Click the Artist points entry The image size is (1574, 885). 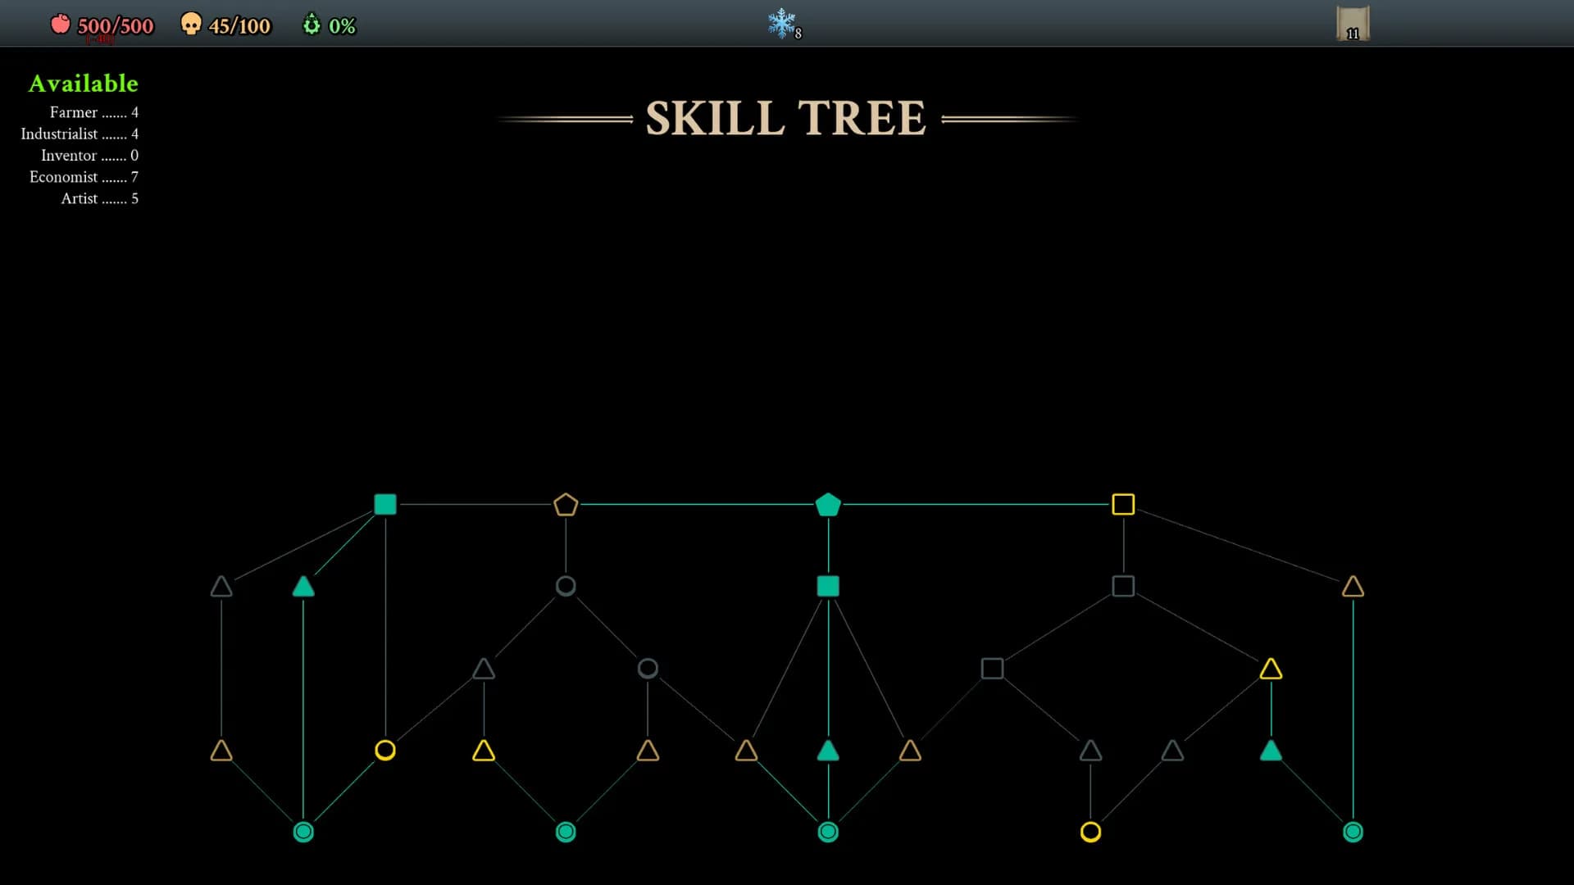(99, 198)
